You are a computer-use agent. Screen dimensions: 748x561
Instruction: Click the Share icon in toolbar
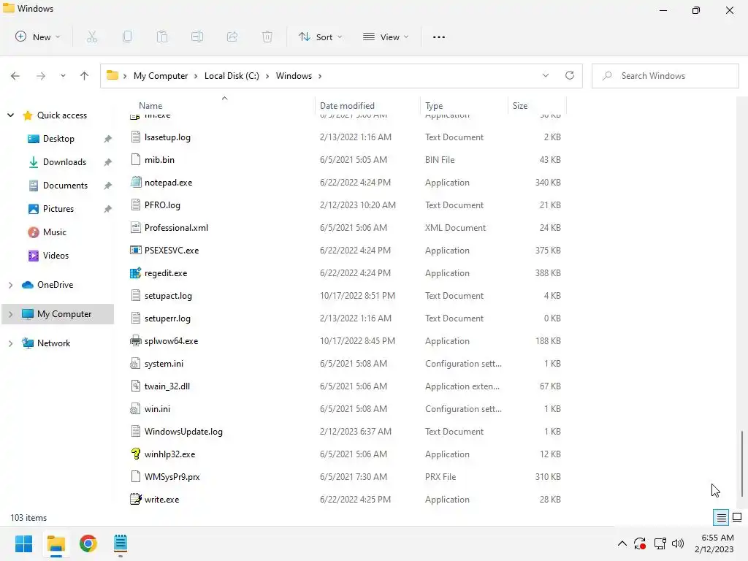pyautogui.click(x=232, y=37)
